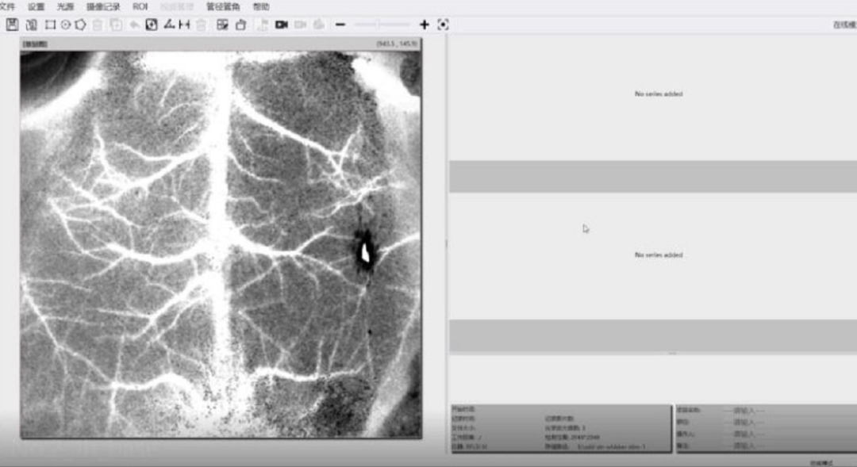The width and height of the screenshot is (857, 467).
Task: Click the greyed undo arrow icon
Action: point(134,25)
